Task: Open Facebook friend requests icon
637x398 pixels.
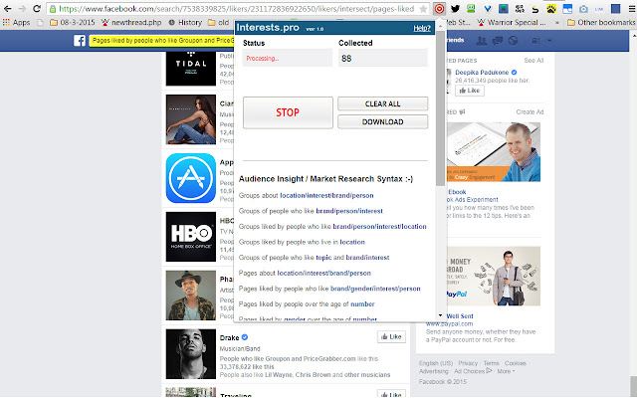Action: point(482,40)
